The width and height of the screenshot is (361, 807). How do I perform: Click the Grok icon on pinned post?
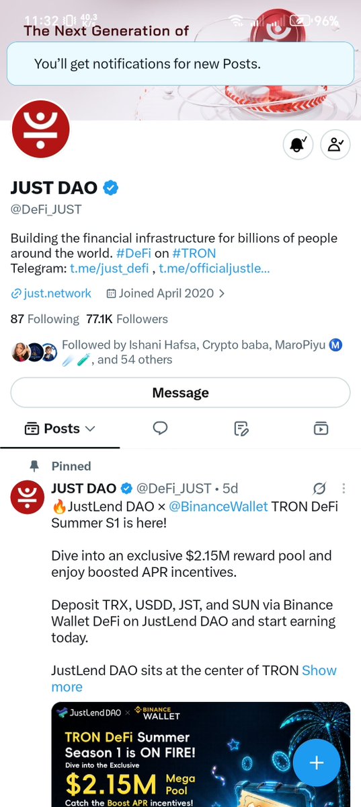(x=319, y=488)
